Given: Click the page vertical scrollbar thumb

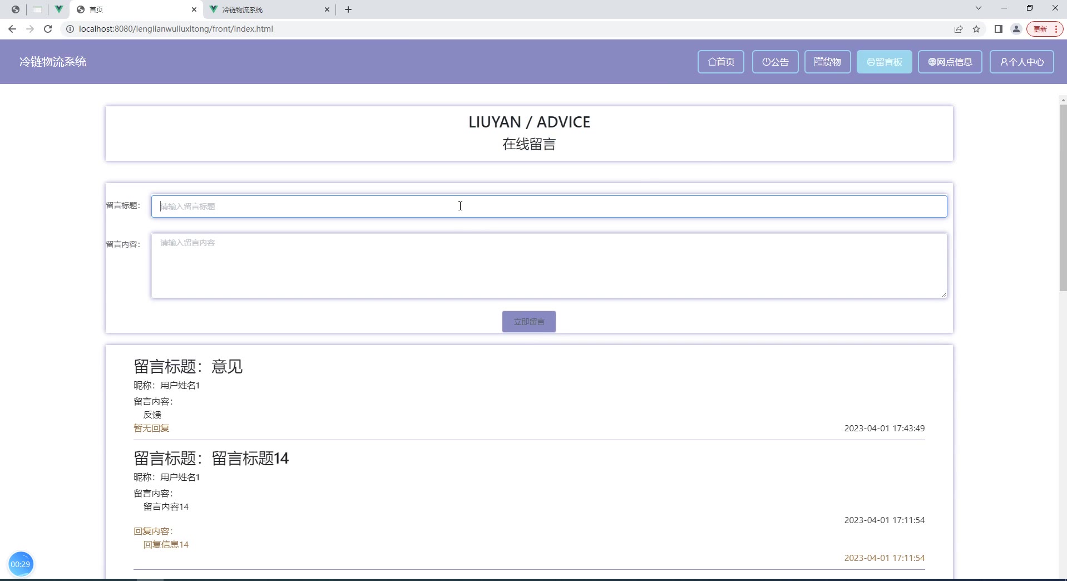Looking at the screenshot, I should [1063, 198].
